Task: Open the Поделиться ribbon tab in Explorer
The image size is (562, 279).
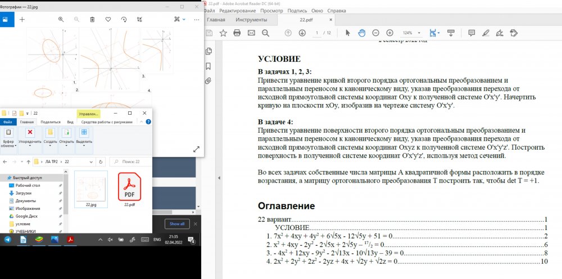Action: (x=51, y=121)
